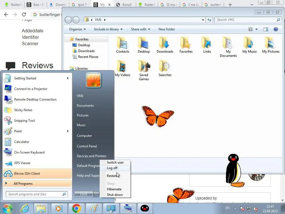Open Calculator from Start menu

coord(37,142)
